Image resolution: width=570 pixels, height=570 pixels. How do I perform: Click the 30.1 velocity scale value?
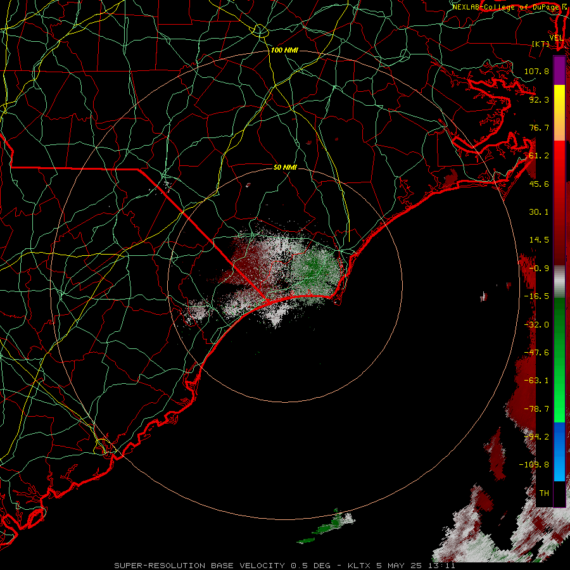pos(539,212)
